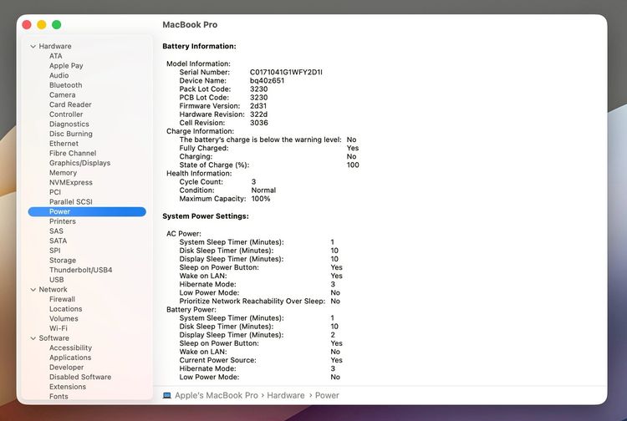Select the highlighted Power sidebar item
Viewport: 627px width, 421px height.
tap(87, 211)
